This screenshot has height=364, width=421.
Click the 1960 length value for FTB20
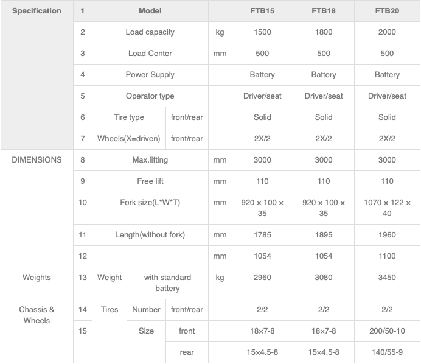387,235
